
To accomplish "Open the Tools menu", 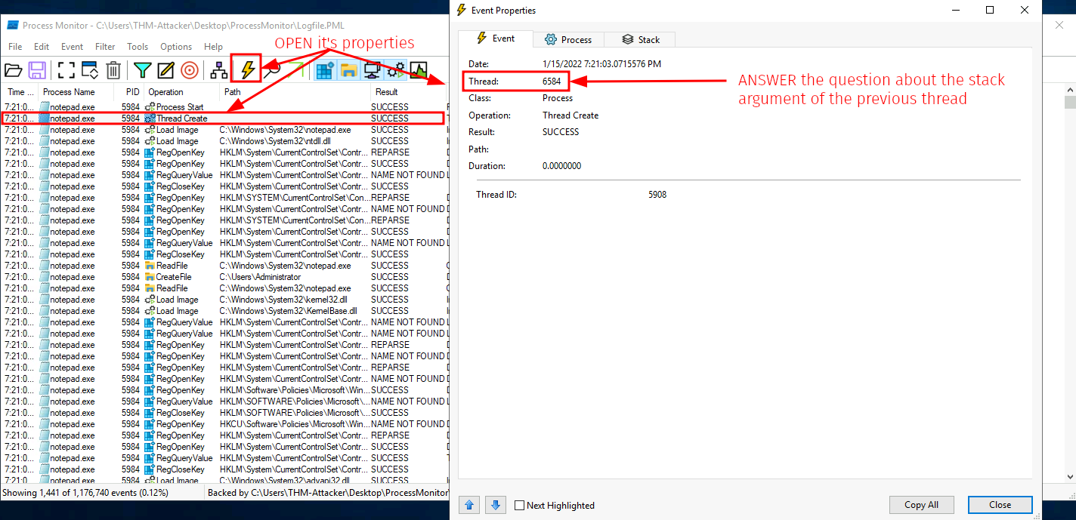I will [x=138, y=47].
